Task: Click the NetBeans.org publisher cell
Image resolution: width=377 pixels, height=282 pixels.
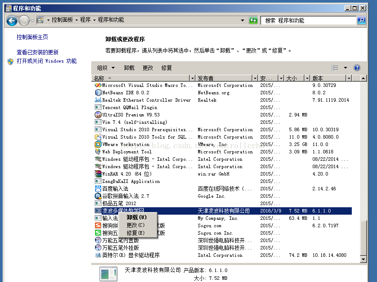Action: [x=214, y=93]
